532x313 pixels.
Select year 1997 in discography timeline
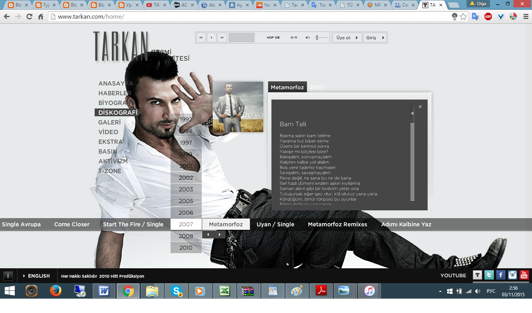[186, 143]
